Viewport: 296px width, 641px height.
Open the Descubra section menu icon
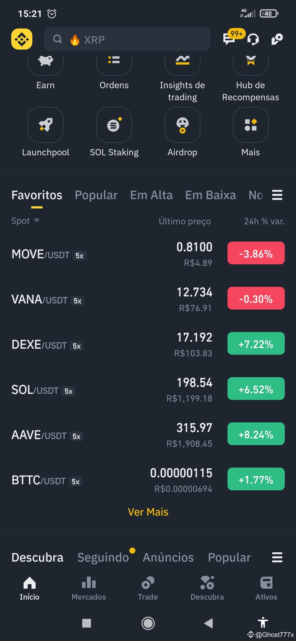(277, 557)
